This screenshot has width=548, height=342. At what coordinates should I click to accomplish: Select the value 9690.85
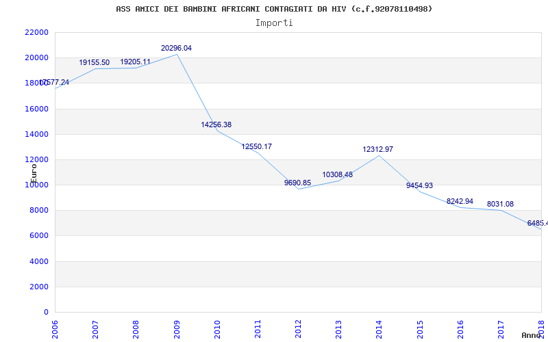(x=297, y=183)
